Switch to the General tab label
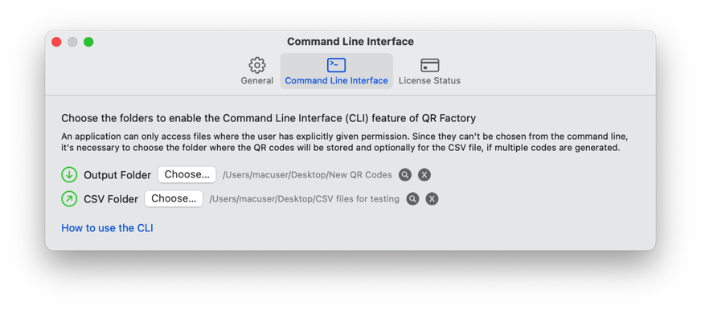701x310 pixels. click(257, 81)
